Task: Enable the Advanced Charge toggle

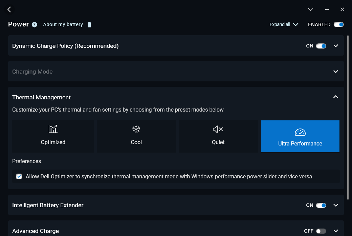Action: 321,231
